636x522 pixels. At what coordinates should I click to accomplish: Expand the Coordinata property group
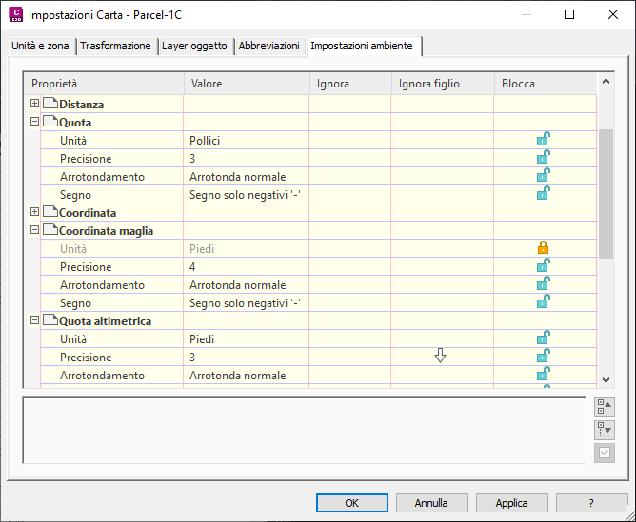tap(35, 212)
